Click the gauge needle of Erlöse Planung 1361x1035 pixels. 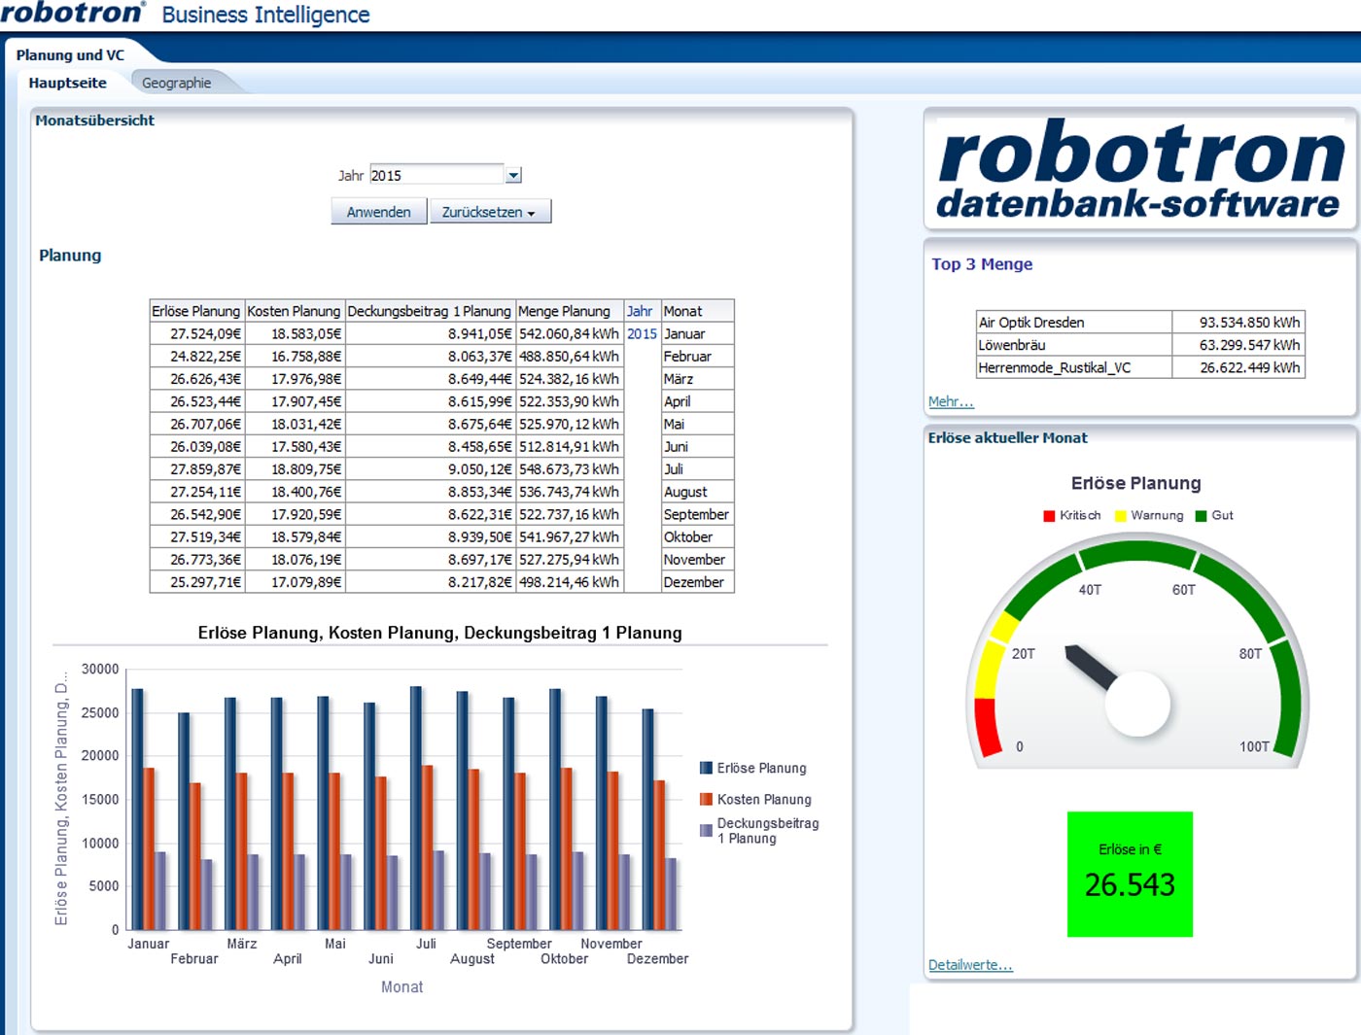click(x=1091, y=667)
